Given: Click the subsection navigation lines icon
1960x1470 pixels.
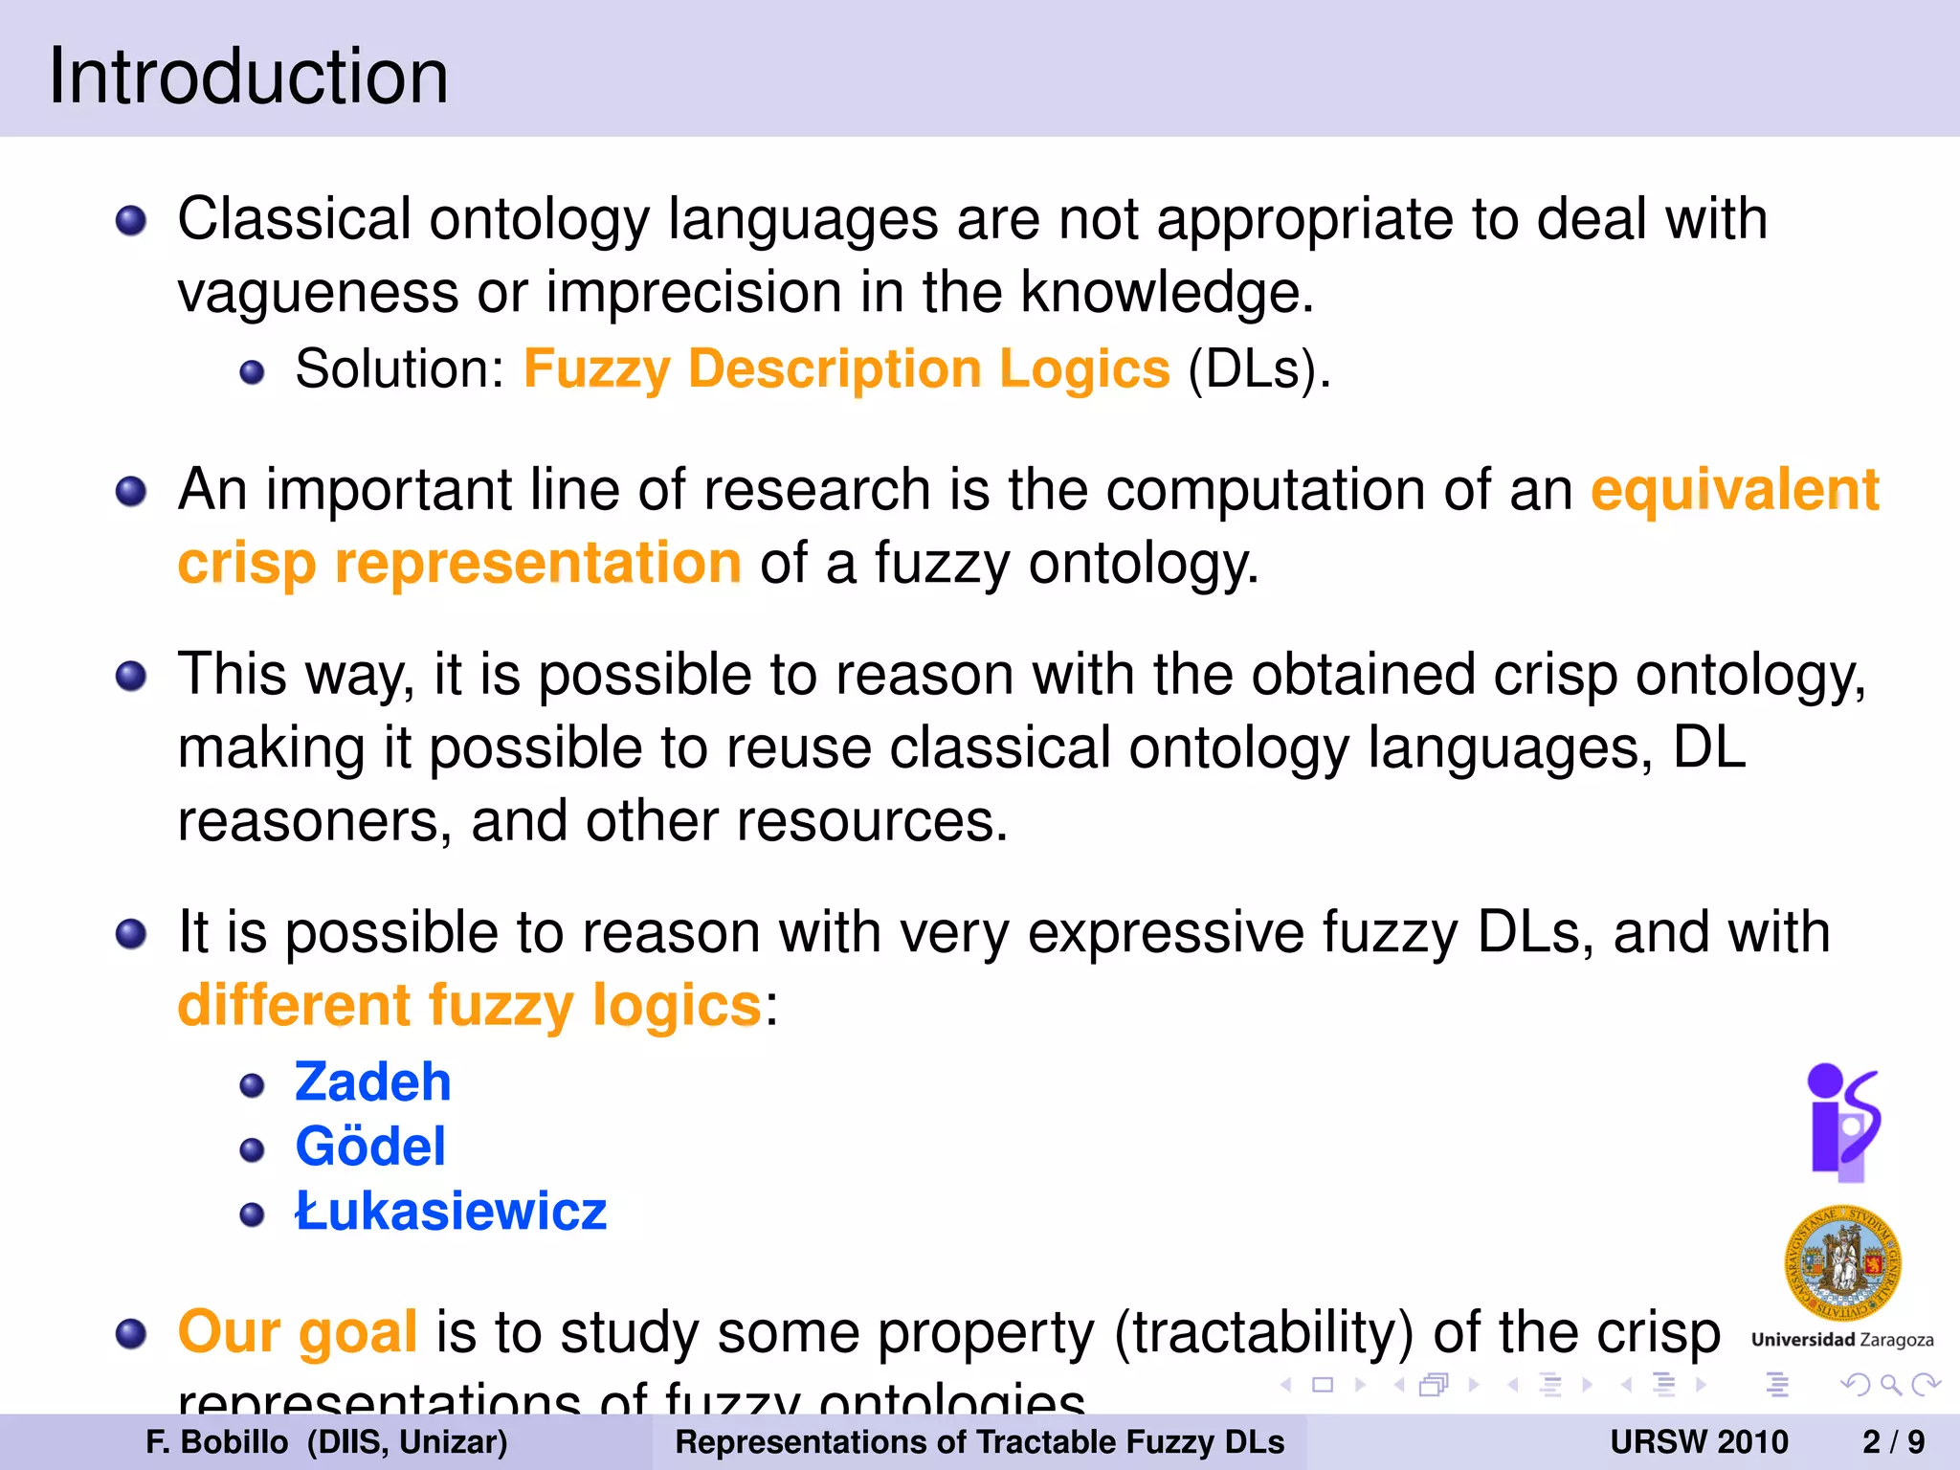Looking at the screenshot, I should click(x=1551, y=1384).
